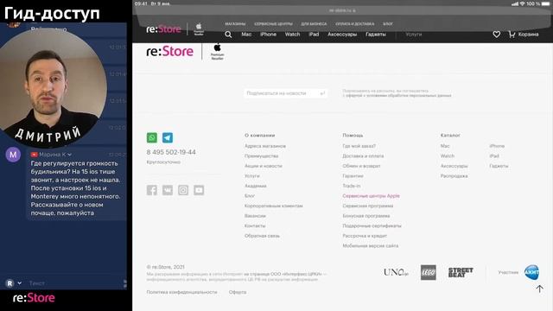The image size is (553, 311).
Task: Open the Магазины top link
Action: (x=235, y=24)
